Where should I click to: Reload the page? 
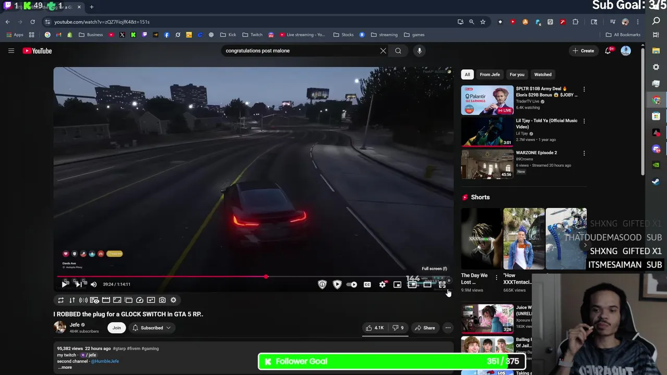(x=32, y=22)
